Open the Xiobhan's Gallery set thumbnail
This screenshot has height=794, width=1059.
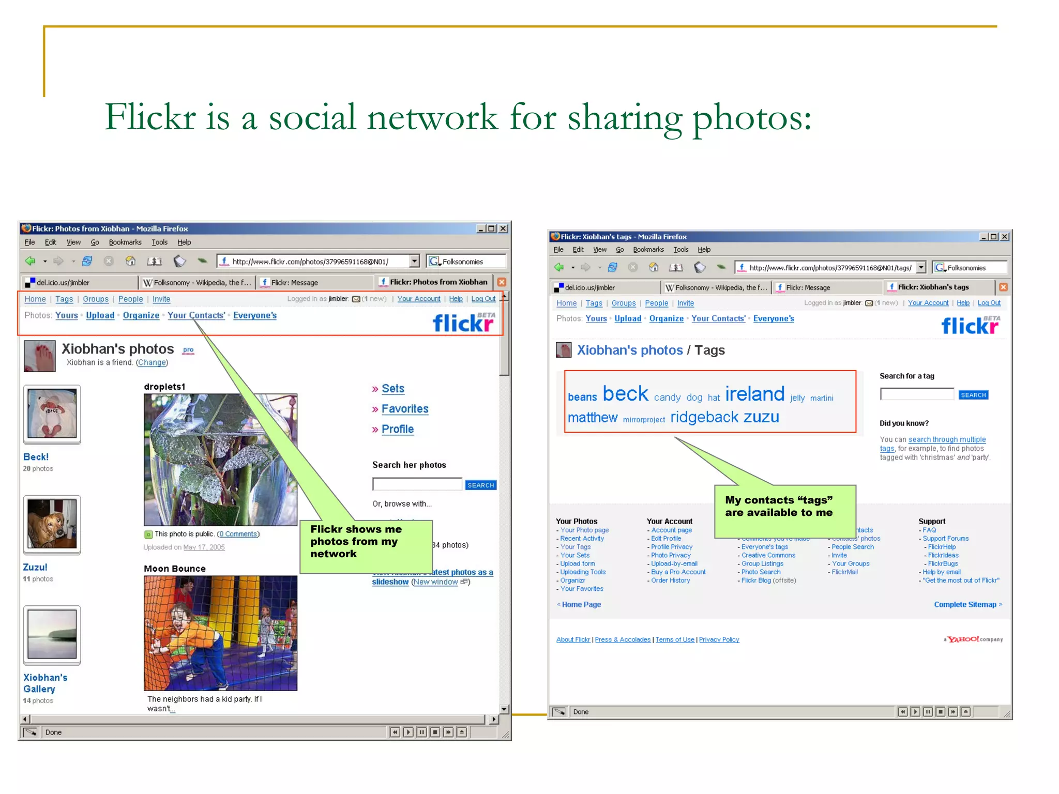[52, 635]
